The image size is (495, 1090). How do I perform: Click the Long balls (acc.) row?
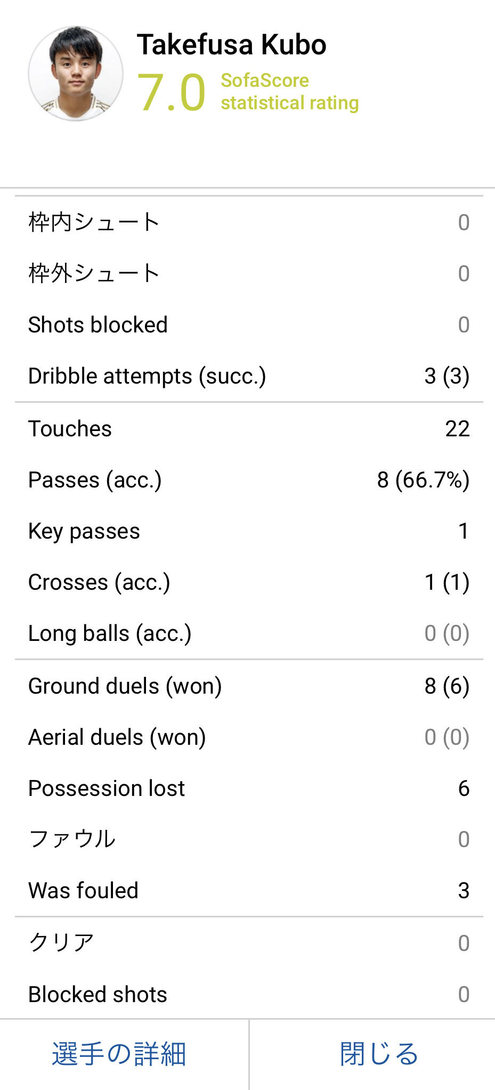click(x=249, y=633)
